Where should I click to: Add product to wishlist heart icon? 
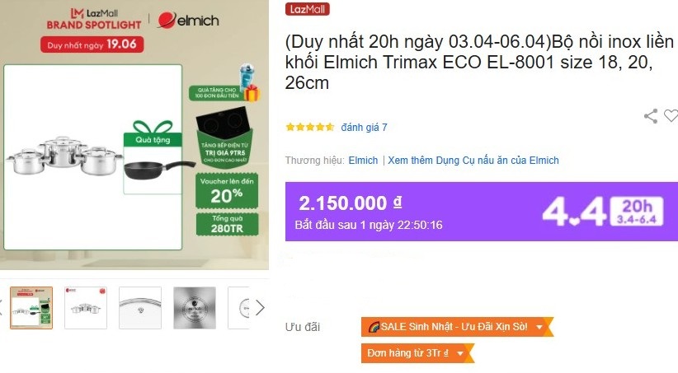[671, 116]
